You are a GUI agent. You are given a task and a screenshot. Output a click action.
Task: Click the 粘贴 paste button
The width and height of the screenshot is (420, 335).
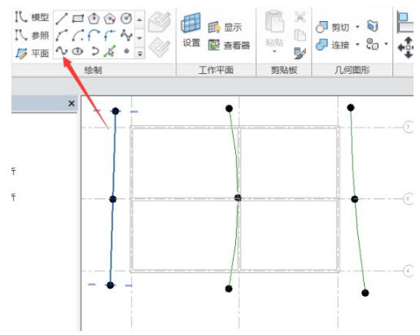tap(274, 28)
